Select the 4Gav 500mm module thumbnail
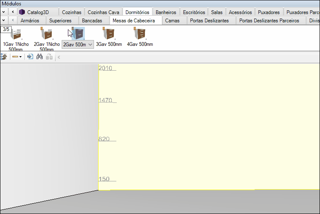This screenshot has width=320, height=214. [x=140, y=33]
